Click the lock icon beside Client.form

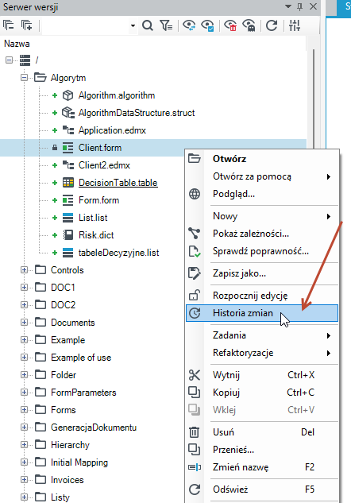(55, 148)
